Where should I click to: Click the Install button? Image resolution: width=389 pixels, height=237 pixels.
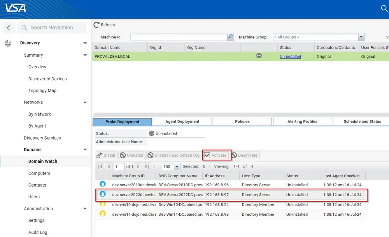tap(106, 156)
